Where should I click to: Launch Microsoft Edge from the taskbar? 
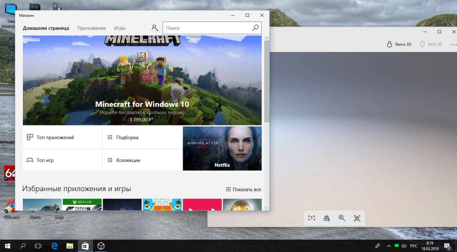(x=54, y=246)
